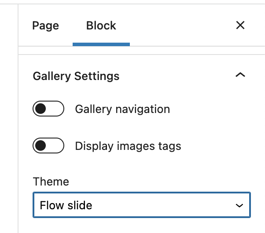Collapse Gallery Settings using the chevron icon

pyautogui.click(x=240, y=76)
